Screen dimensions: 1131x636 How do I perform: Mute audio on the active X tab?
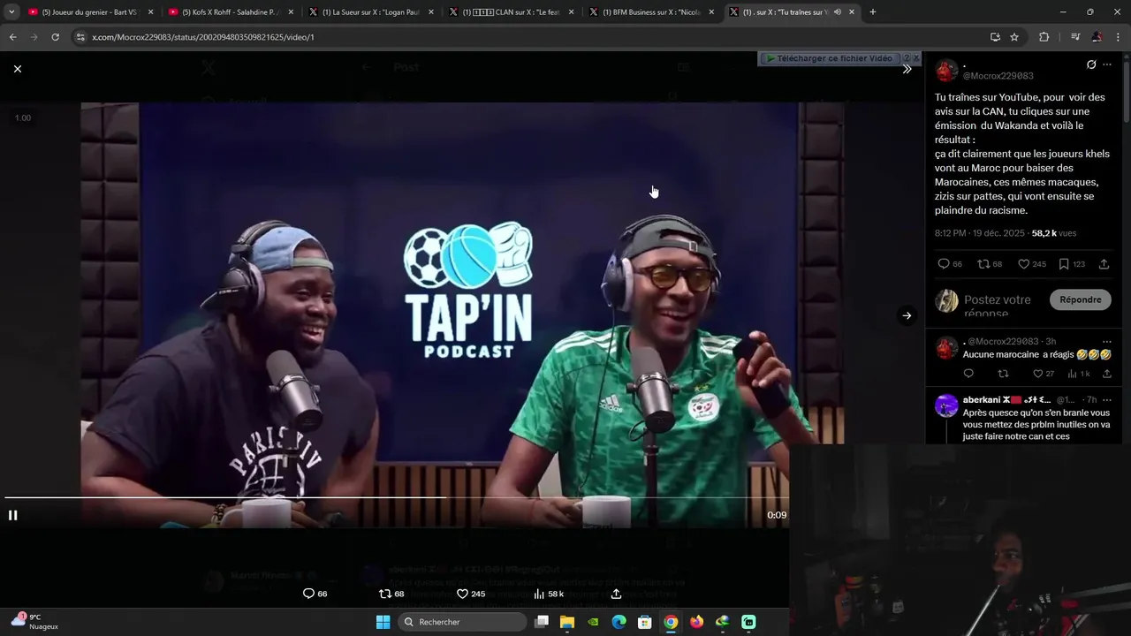click(837, 12)
